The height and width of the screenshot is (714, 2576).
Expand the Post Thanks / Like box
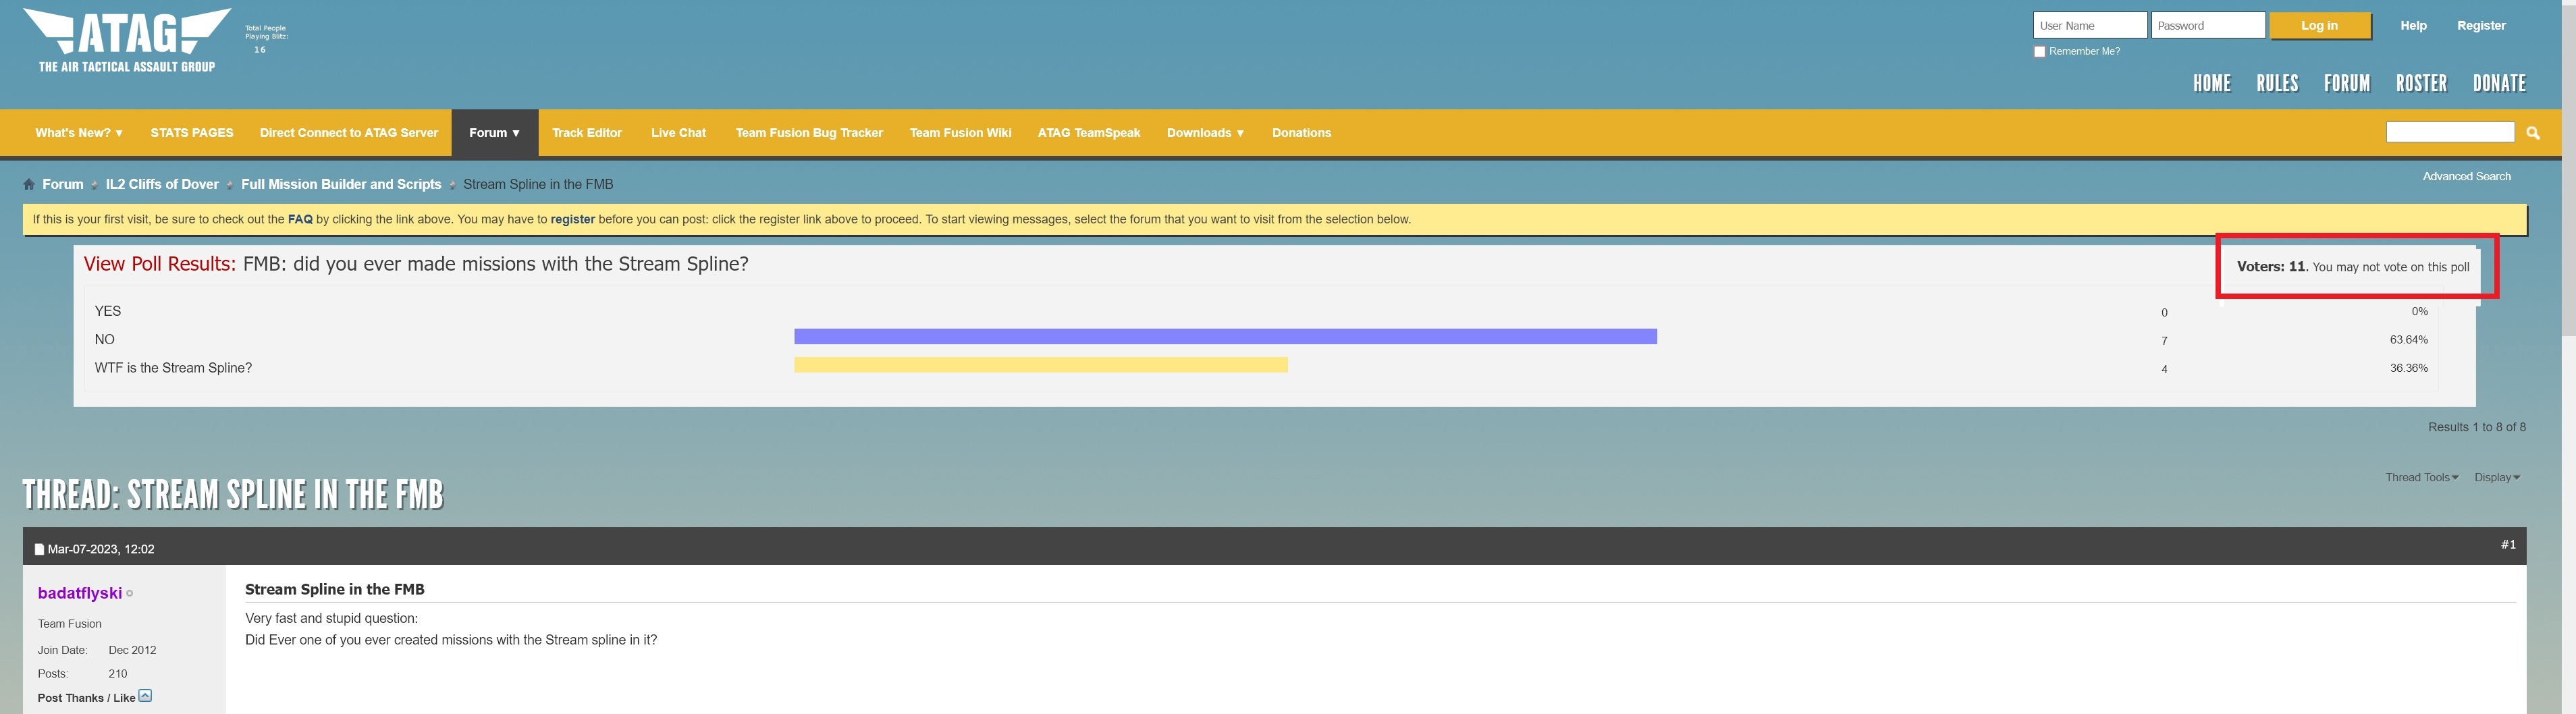point(145,696)
